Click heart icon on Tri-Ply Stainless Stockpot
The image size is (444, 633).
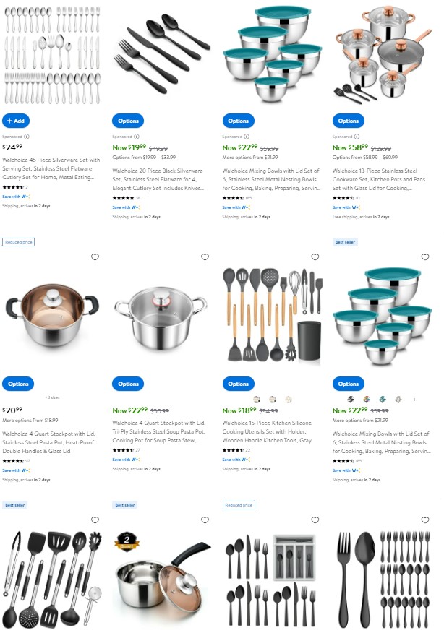(x=205, y=257)
